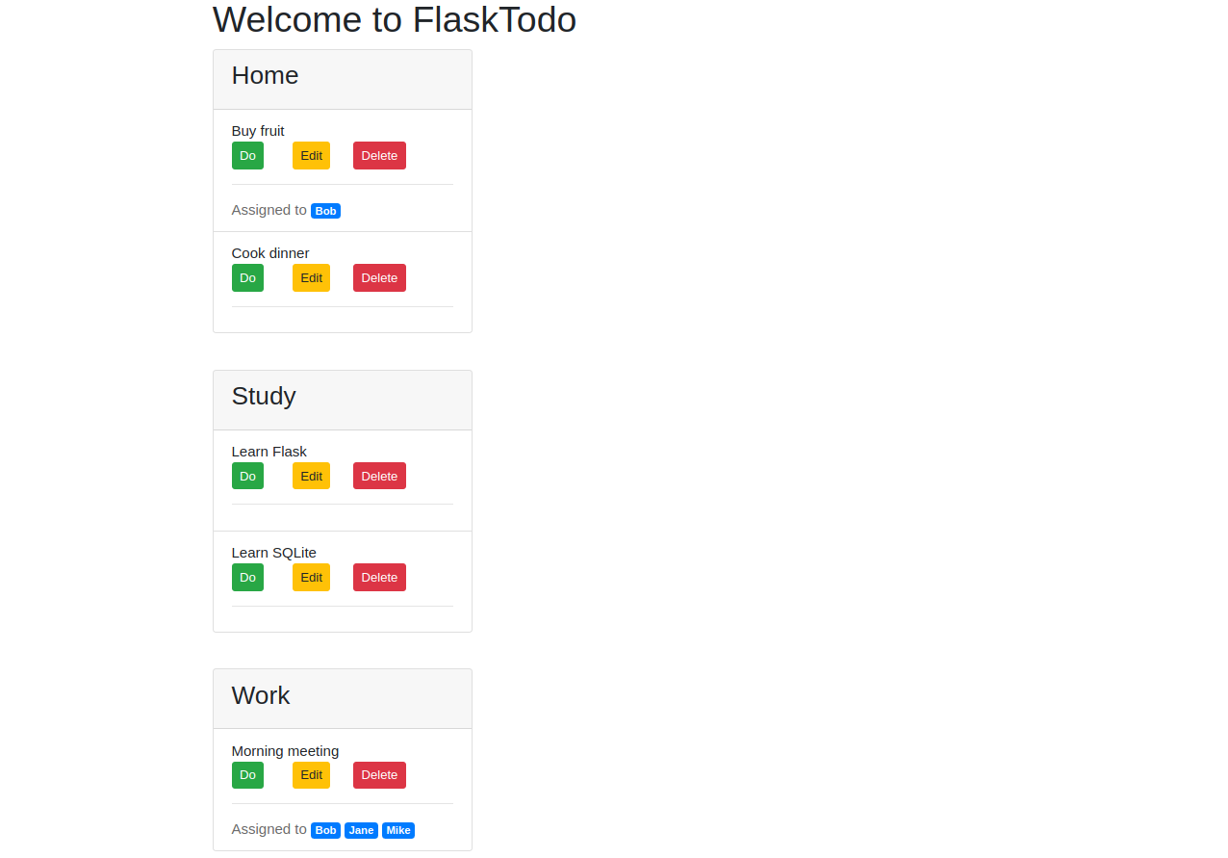Mark Morning meeting as done

(247, 776)
